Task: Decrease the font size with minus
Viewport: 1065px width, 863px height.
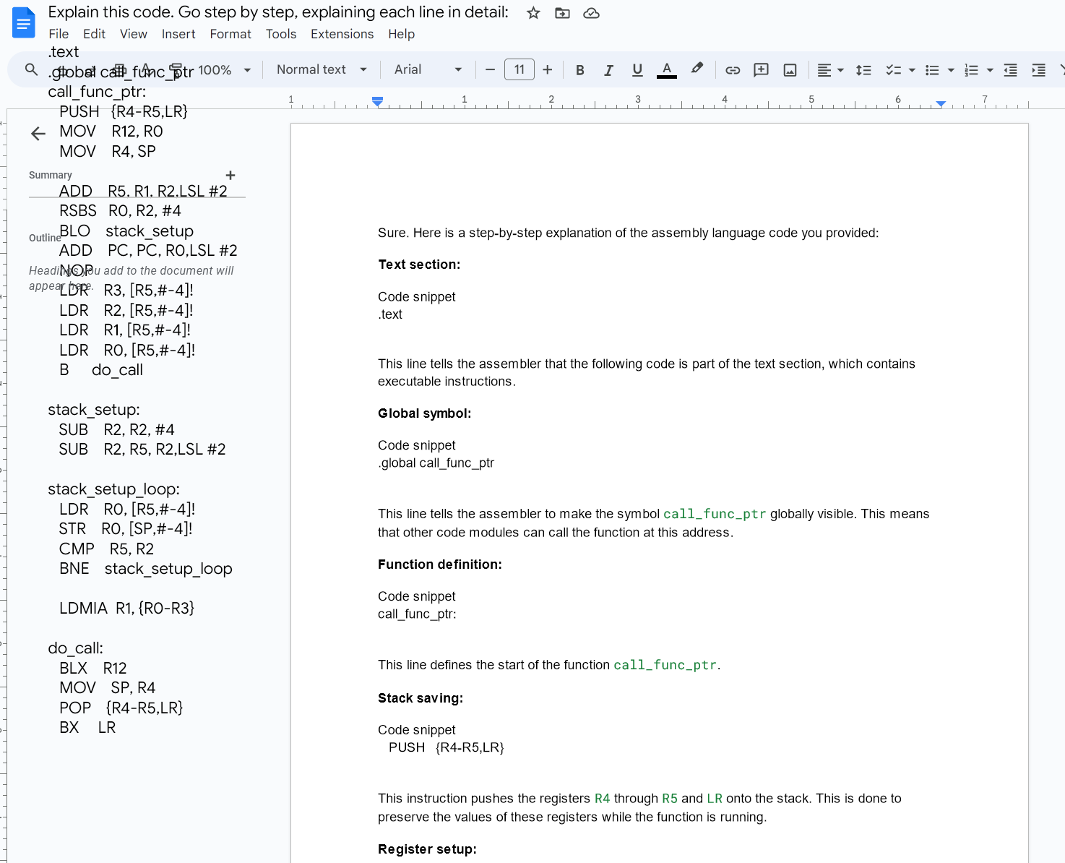Action: [490, 69]
